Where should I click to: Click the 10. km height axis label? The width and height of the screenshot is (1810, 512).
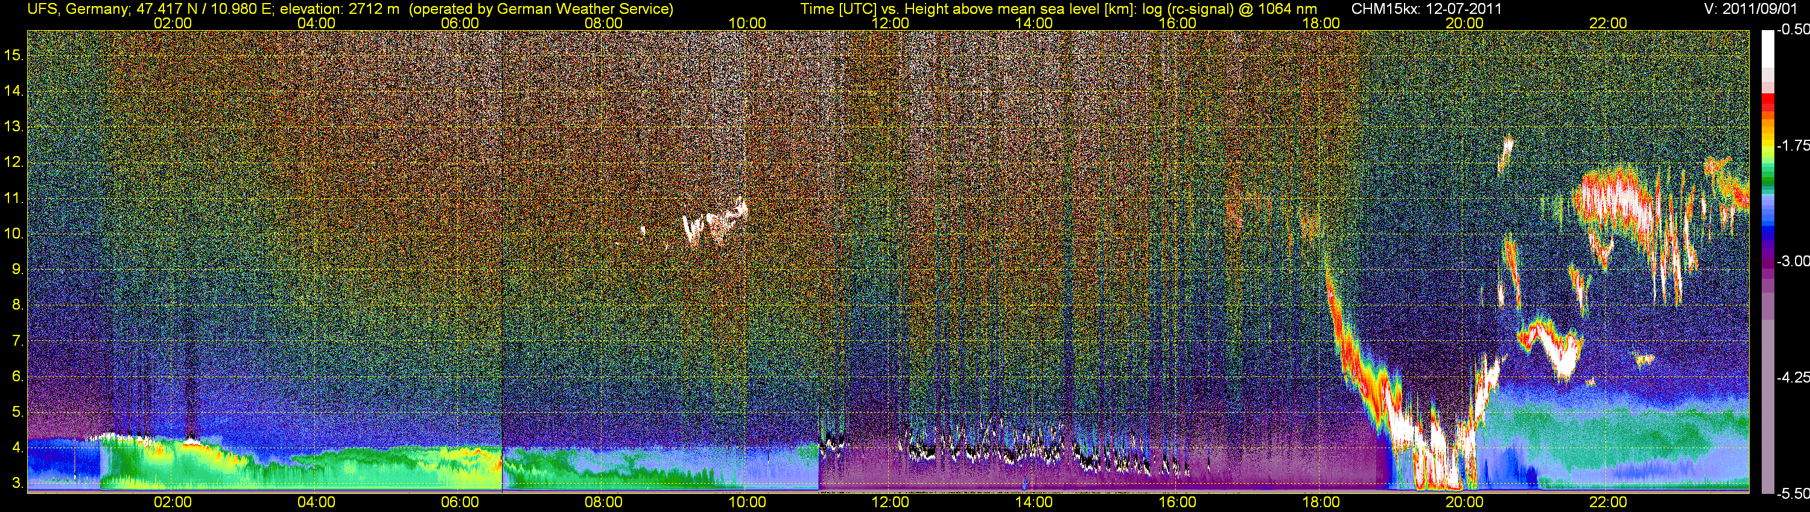tap(14, 234)
